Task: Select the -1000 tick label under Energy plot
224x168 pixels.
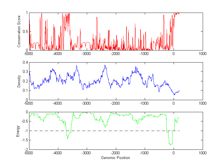Action: 144,153
